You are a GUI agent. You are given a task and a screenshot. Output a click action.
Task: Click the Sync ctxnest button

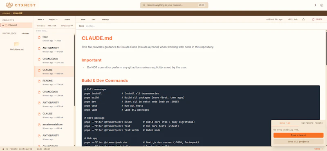[298, 135]
